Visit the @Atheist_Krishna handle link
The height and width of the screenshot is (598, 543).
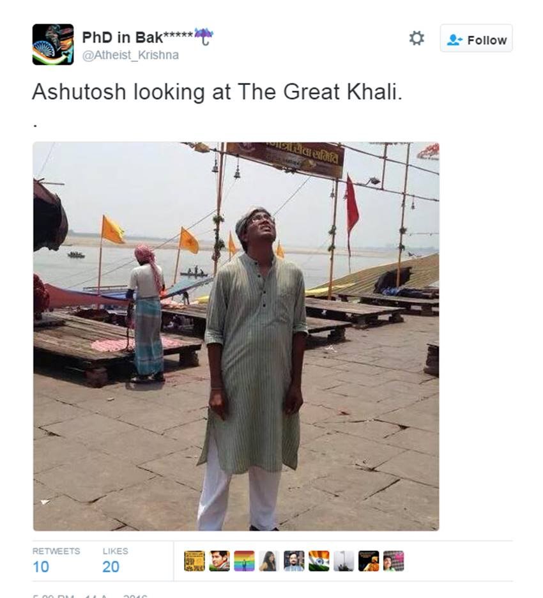130,55
